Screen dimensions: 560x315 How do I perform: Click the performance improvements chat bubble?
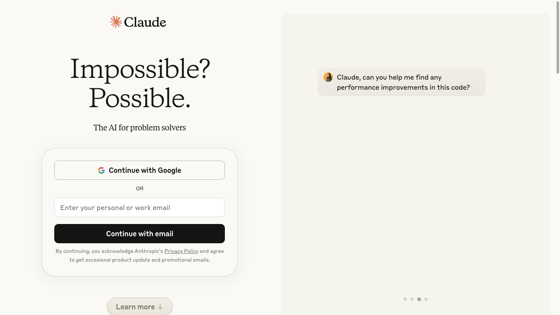coord(401,82)
